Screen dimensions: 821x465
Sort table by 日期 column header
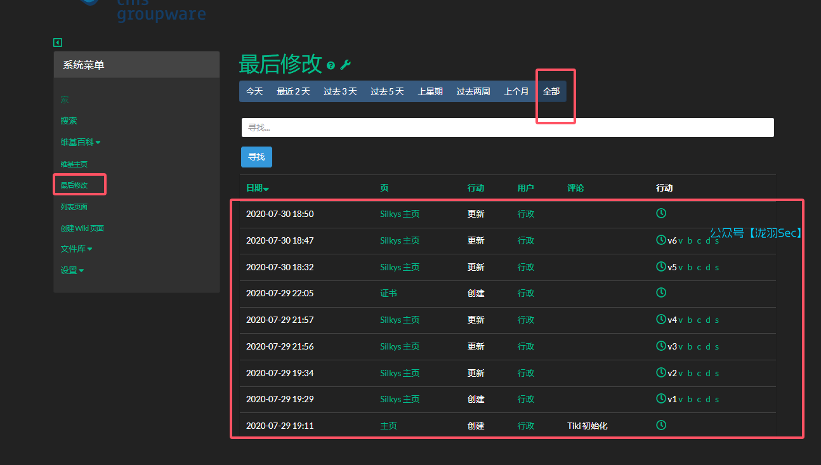click(257, 188)
